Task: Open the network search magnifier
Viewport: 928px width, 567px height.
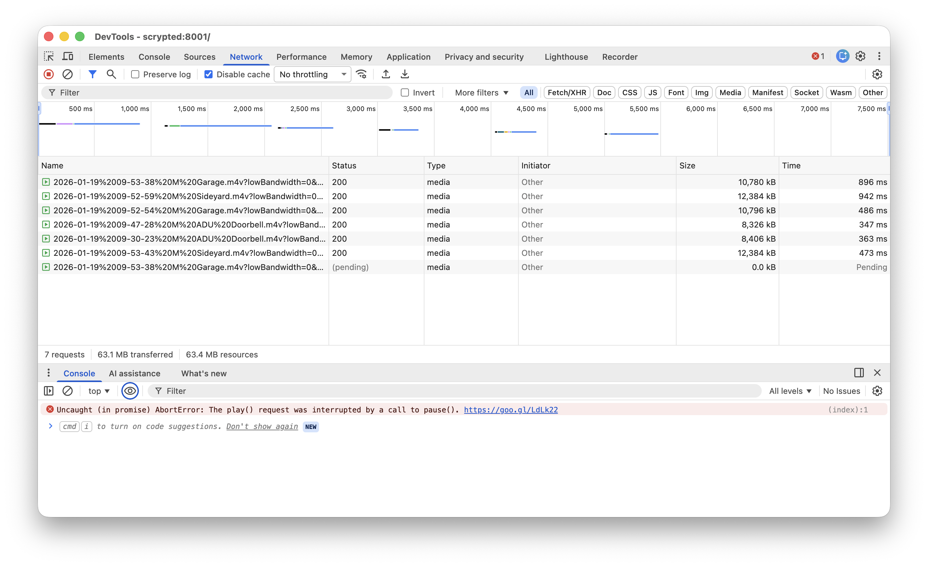Action: click(111, 74)
